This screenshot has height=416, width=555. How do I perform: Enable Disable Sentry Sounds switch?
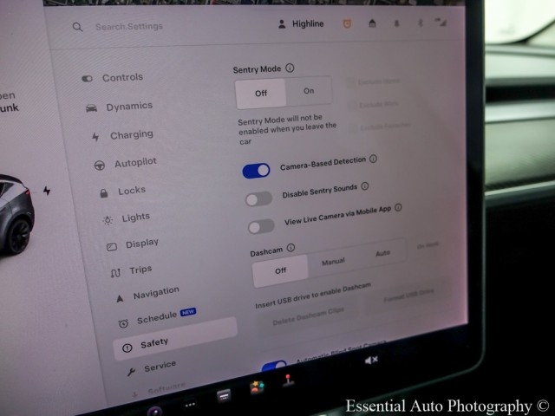[x=258, y=198]
